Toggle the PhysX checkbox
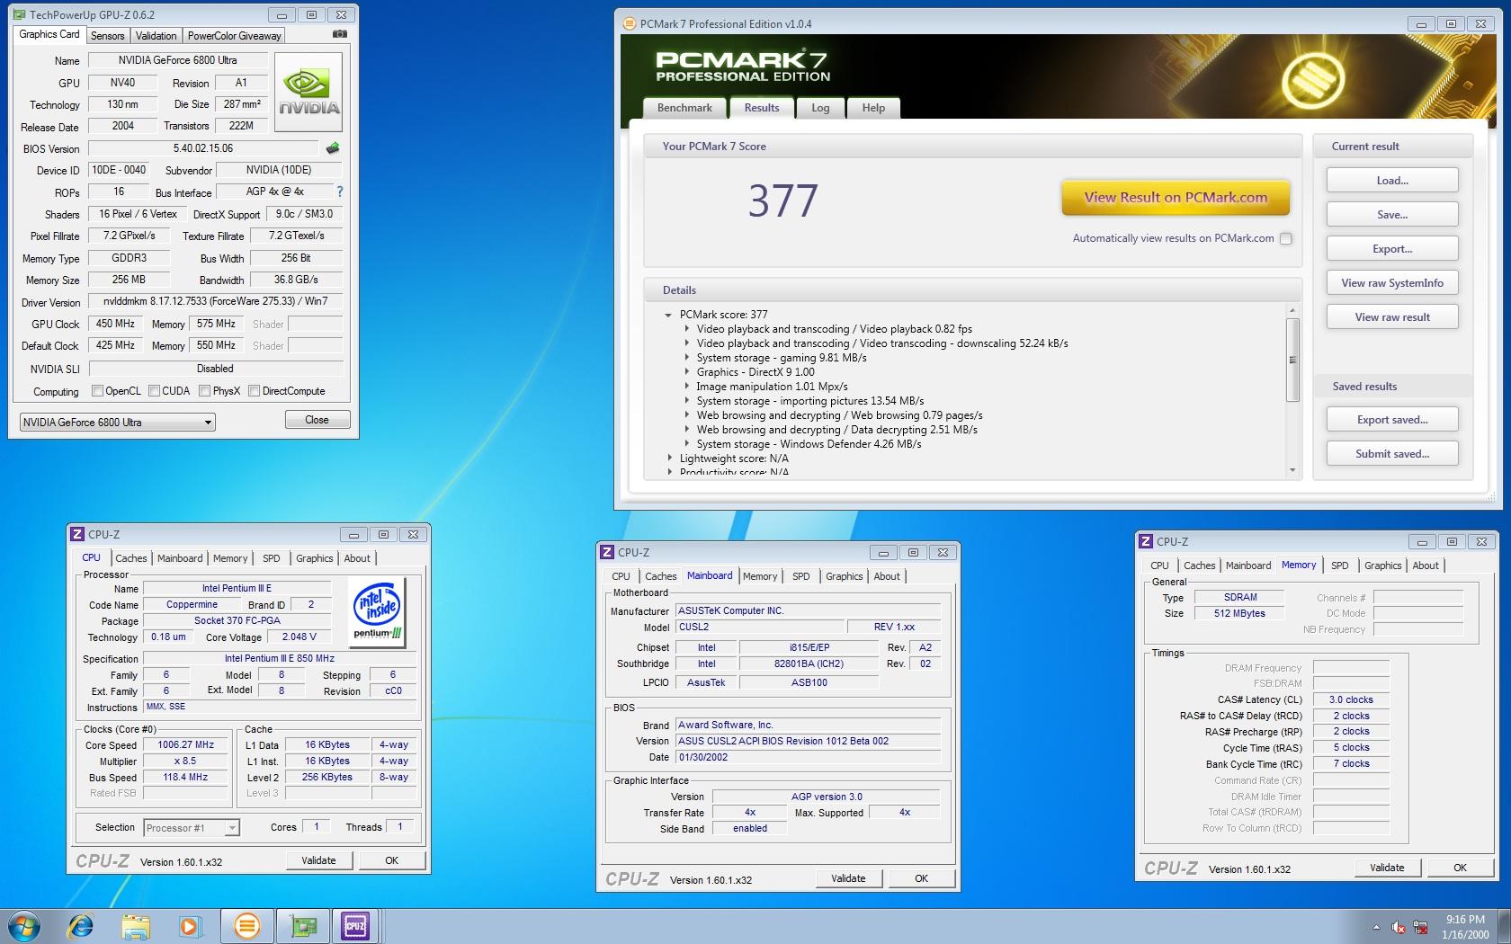 (x=204, y=391)
